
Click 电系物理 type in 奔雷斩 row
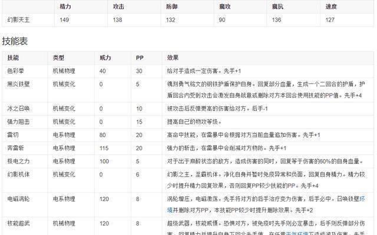(x=64, y=148)
